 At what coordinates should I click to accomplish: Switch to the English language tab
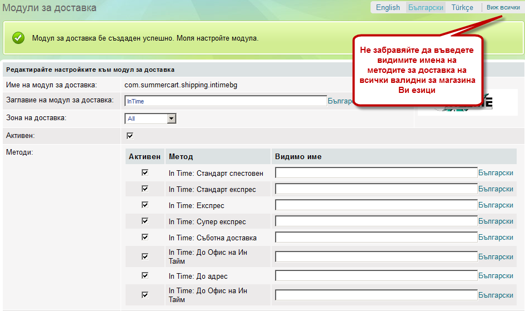point(387,7)
